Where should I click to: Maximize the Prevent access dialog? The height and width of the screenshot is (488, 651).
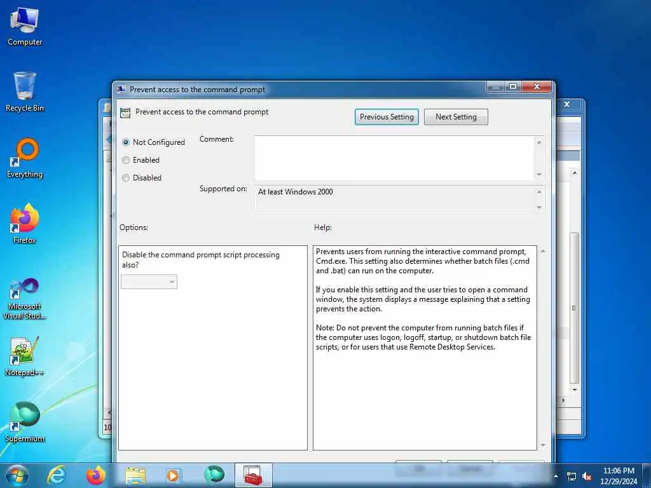pos(513,86)
